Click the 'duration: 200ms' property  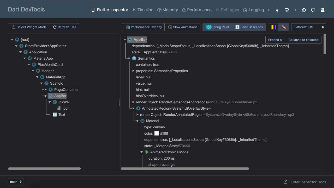[162, 158]
